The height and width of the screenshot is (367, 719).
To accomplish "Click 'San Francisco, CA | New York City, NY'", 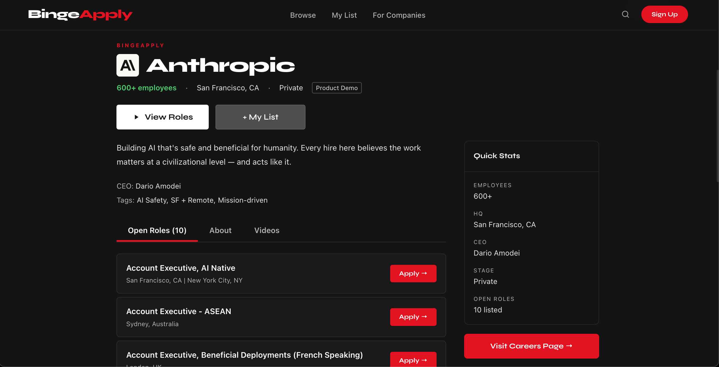I will pyautogui.click(x=184, y=280).
